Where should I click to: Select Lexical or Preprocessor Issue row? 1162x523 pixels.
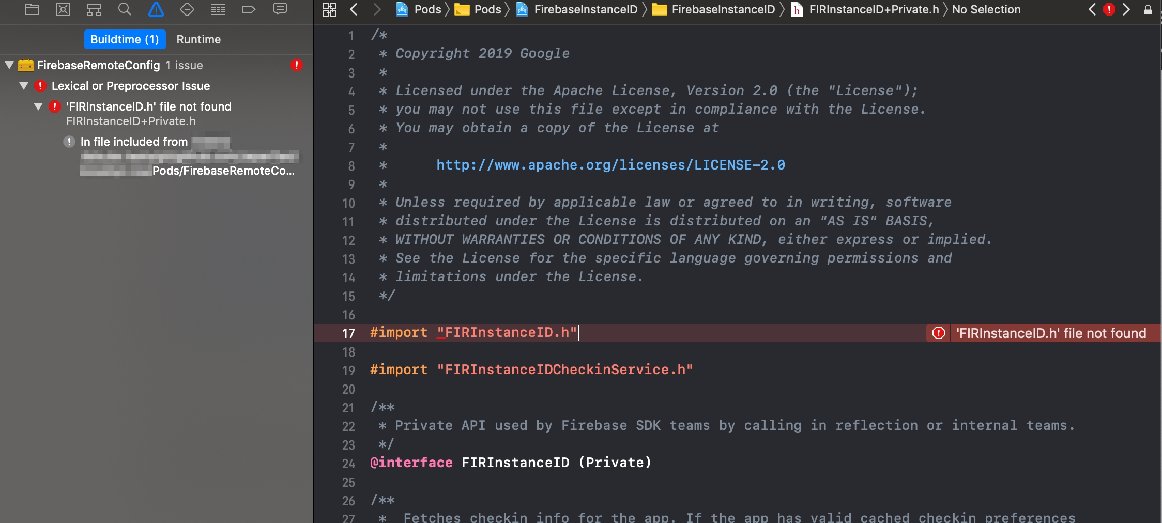coord(157,86)
